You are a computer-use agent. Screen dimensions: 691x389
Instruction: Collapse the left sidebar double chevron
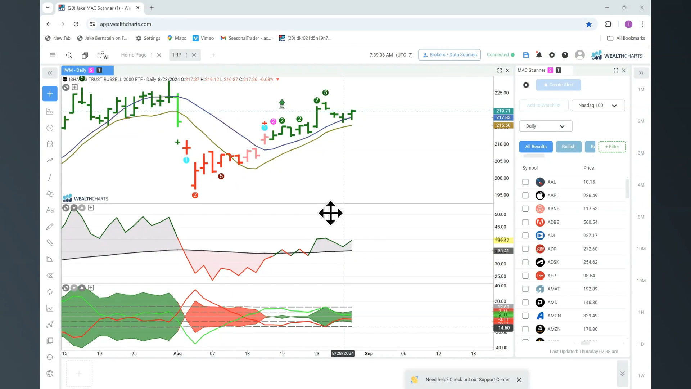(x=50, y=73)
